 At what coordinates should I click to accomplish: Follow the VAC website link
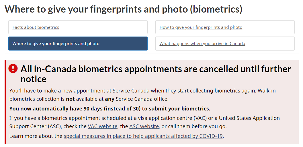[x=103, y=126]
